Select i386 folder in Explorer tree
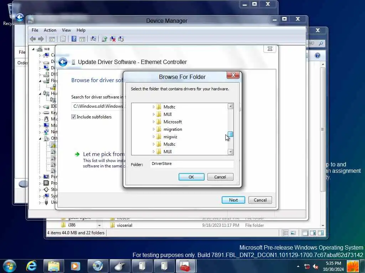The width and height of the screenshot is (365, 273). point(72,225)
